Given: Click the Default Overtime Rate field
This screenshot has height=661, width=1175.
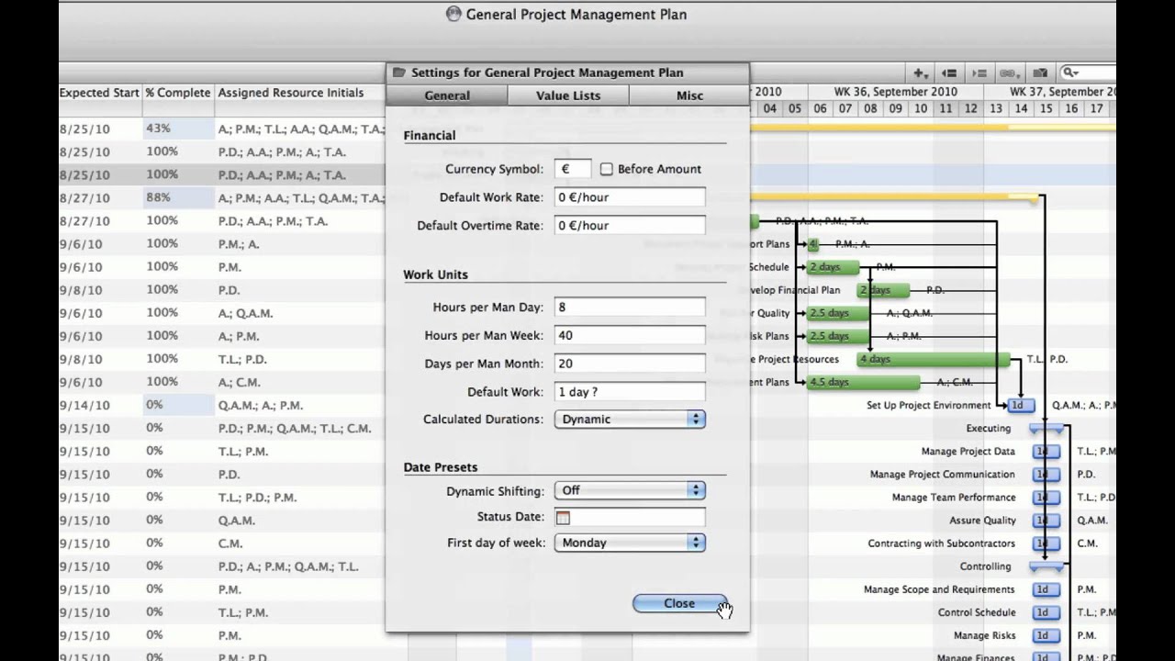Looking at the screenshot, I should click(630, 225).
